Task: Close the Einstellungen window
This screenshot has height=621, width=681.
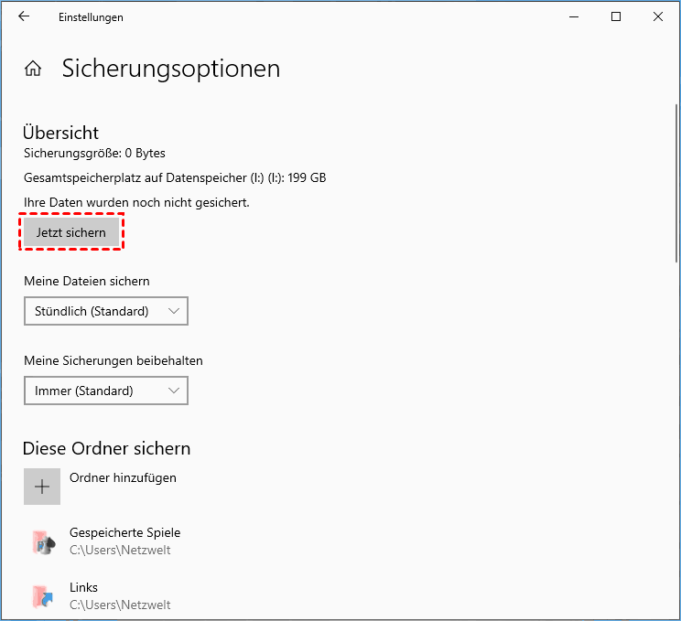Action: (x=658, y=16)
